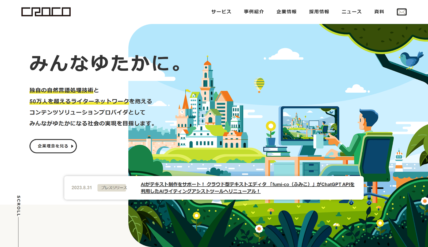The width and height of the screenshot is (428, 247).
Task: Open the mail contact icon
Action: (x=402, y=12)
